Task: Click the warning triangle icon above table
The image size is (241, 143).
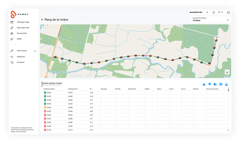Action: coord(204,84)
